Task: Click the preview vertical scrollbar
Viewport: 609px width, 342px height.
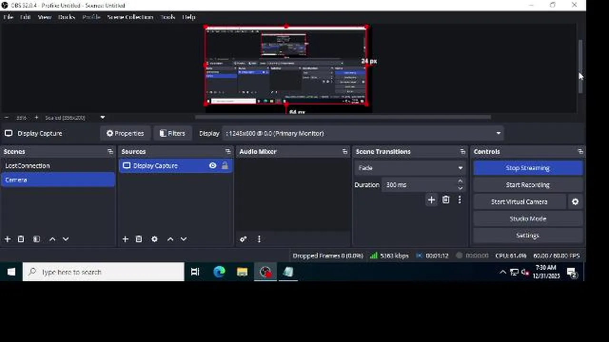Action: [x=580, y=66]
